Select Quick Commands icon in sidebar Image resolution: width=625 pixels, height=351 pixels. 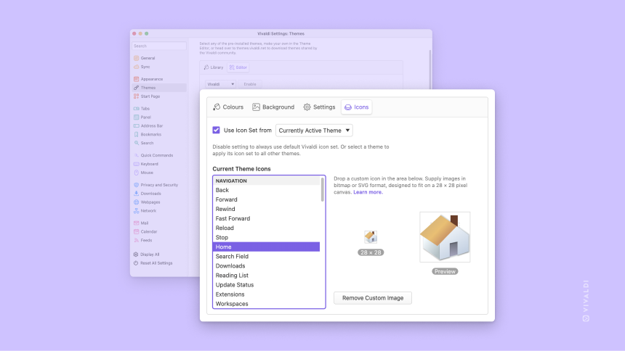pos(137,155)
